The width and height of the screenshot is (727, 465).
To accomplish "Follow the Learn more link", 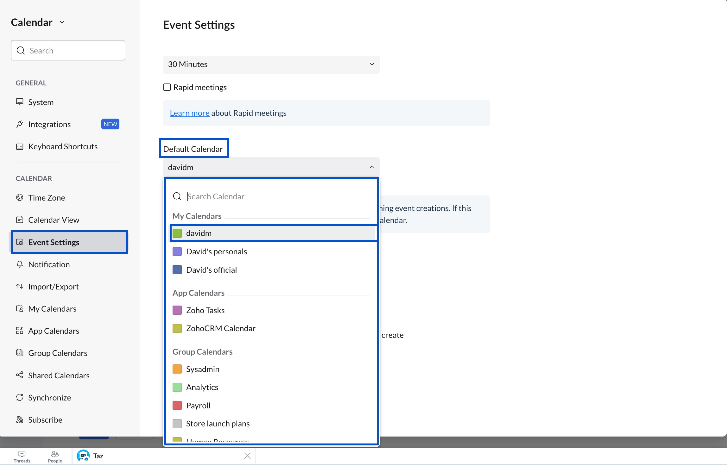I will coord(189,113).
